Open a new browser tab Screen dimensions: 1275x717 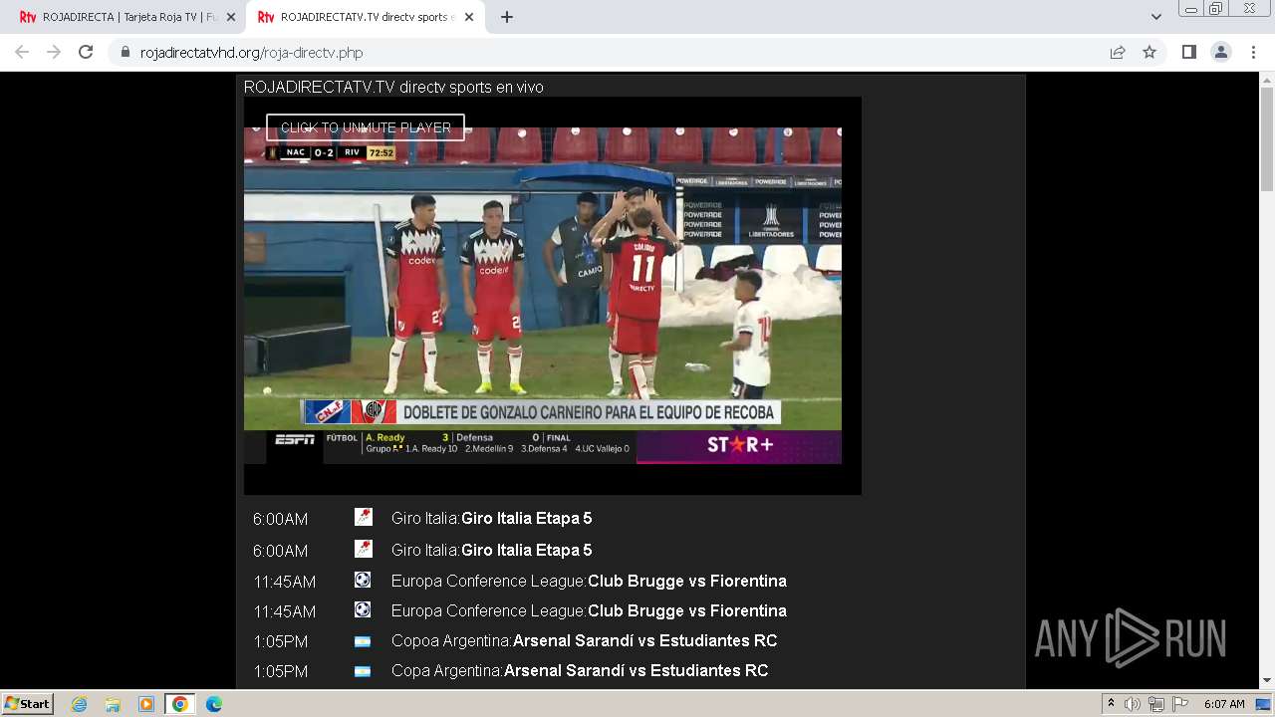coord(506,17)
